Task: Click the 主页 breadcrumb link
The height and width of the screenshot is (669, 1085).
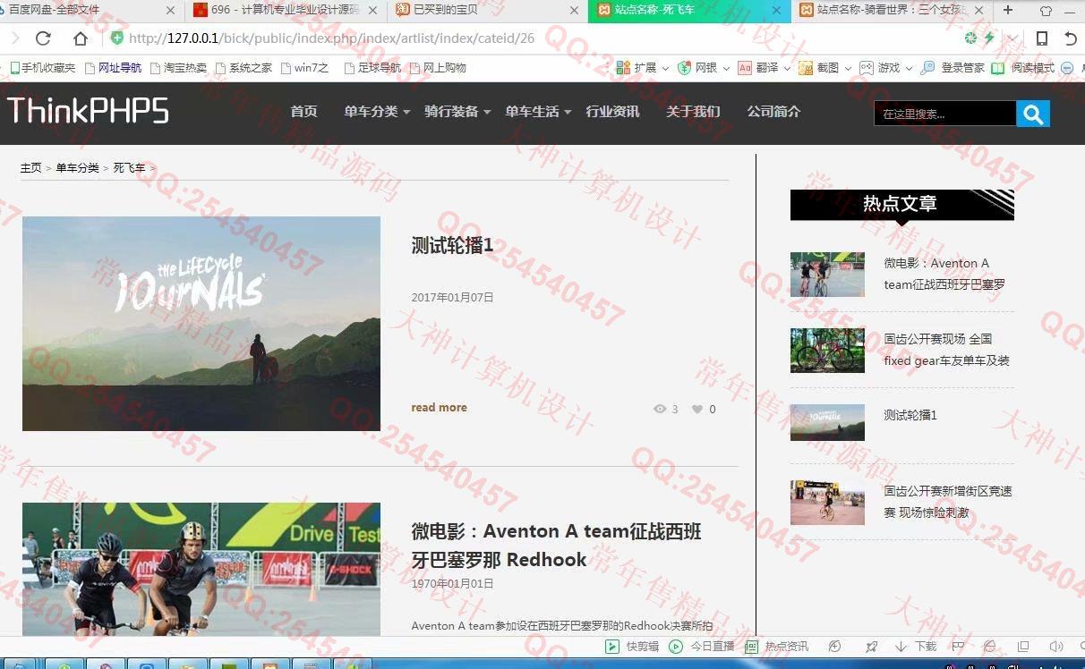Action: point(30,168)
